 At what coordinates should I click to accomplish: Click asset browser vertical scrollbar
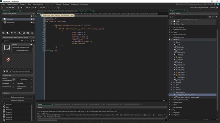tap(217, 70)
